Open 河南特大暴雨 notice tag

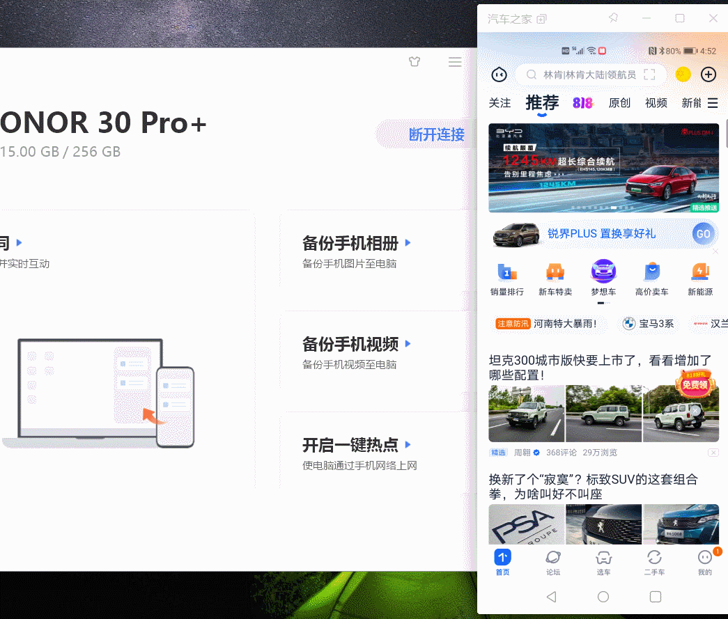coord(546,323)
